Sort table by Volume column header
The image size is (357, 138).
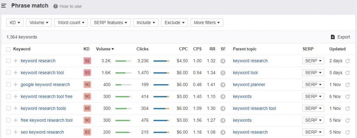coord(105,49)
